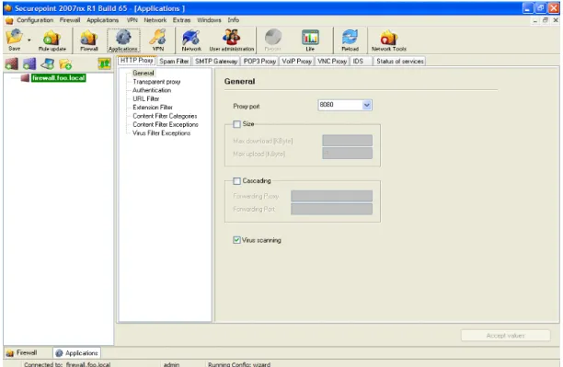This screenshot has height=367, width=563.
Task: Open the VPN toolbar icon
Action: 158,40
